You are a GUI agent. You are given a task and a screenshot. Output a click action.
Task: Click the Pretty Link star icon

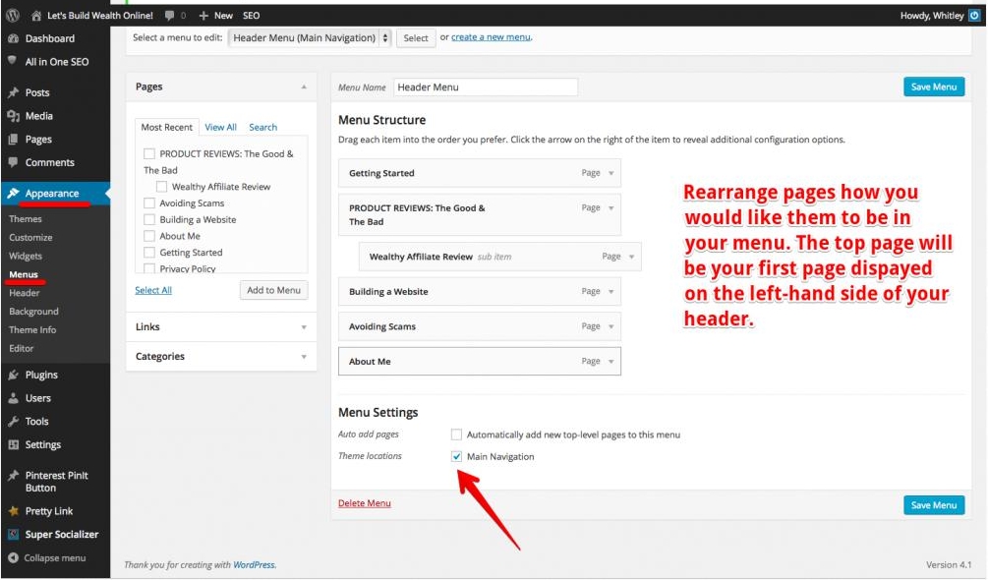tap(13, 511)
